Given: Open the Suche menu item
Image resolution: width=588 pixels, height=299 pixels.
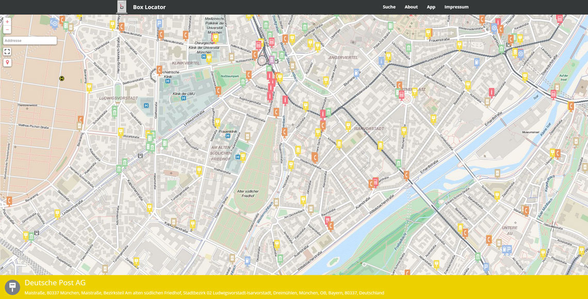Looking at the screenshot, I should [x=389, y=7].
